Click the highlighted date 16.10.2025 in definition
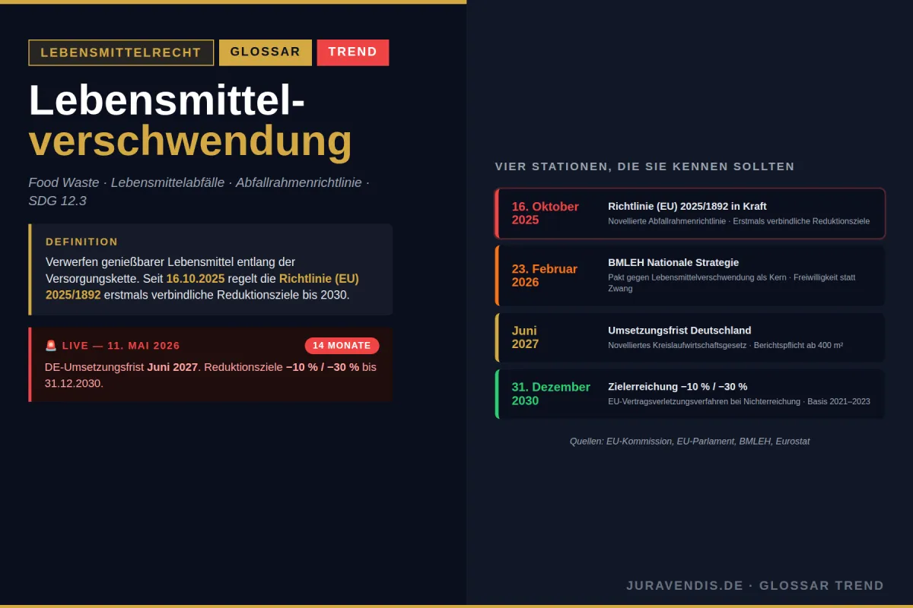Image resolution: width=913 pixels, height=608 pixels. [x=196, y=279]
